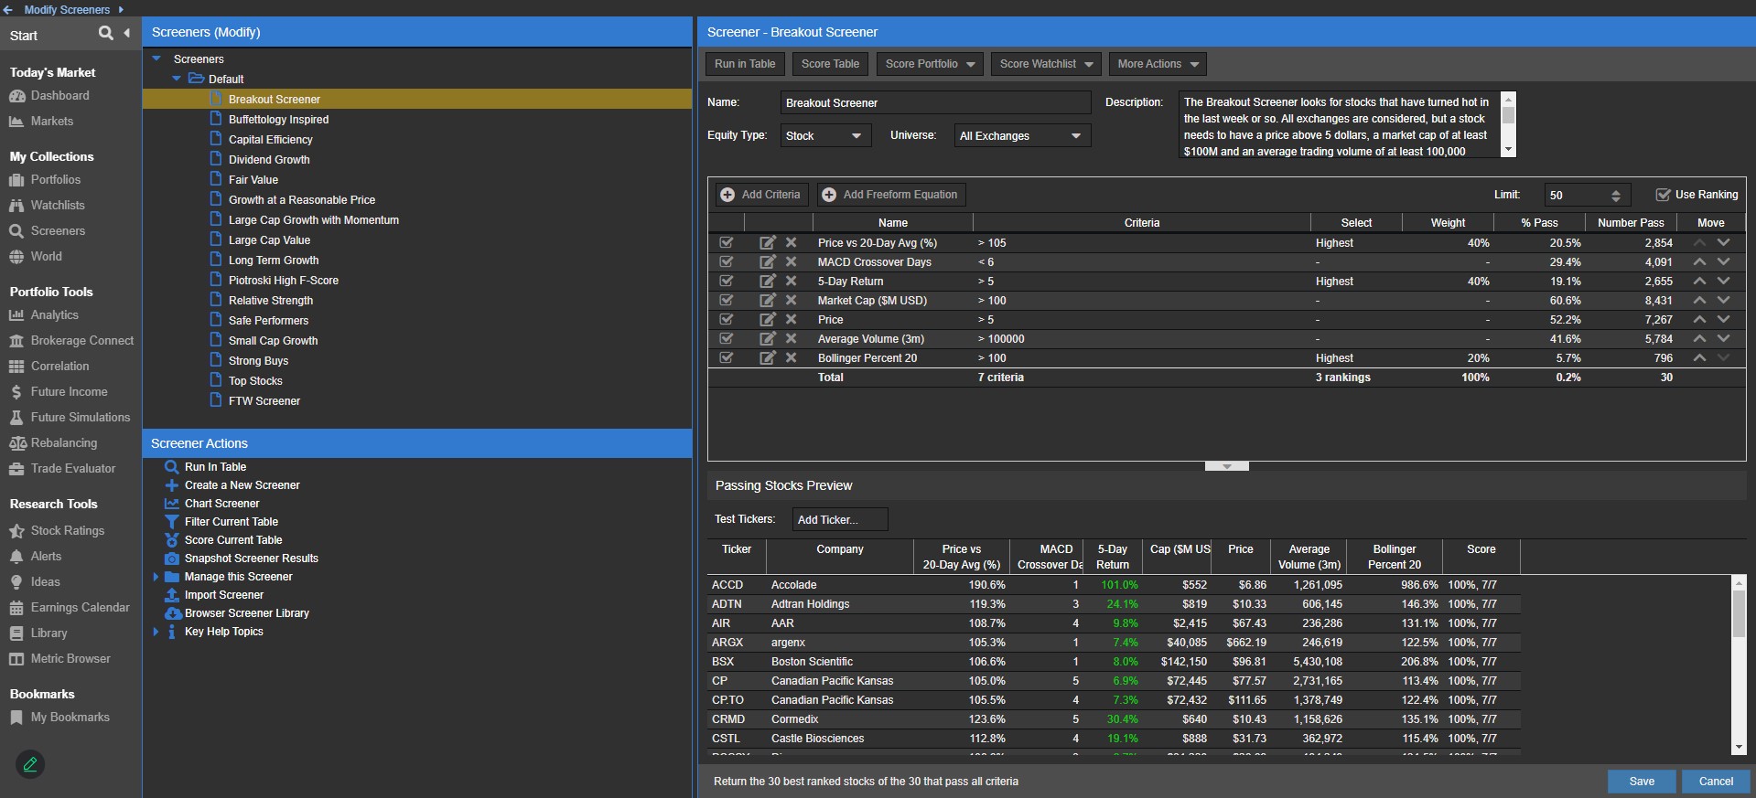Click the Save button
Image resolution: width=1756 pixels, height=798 pixels.
1641,782
